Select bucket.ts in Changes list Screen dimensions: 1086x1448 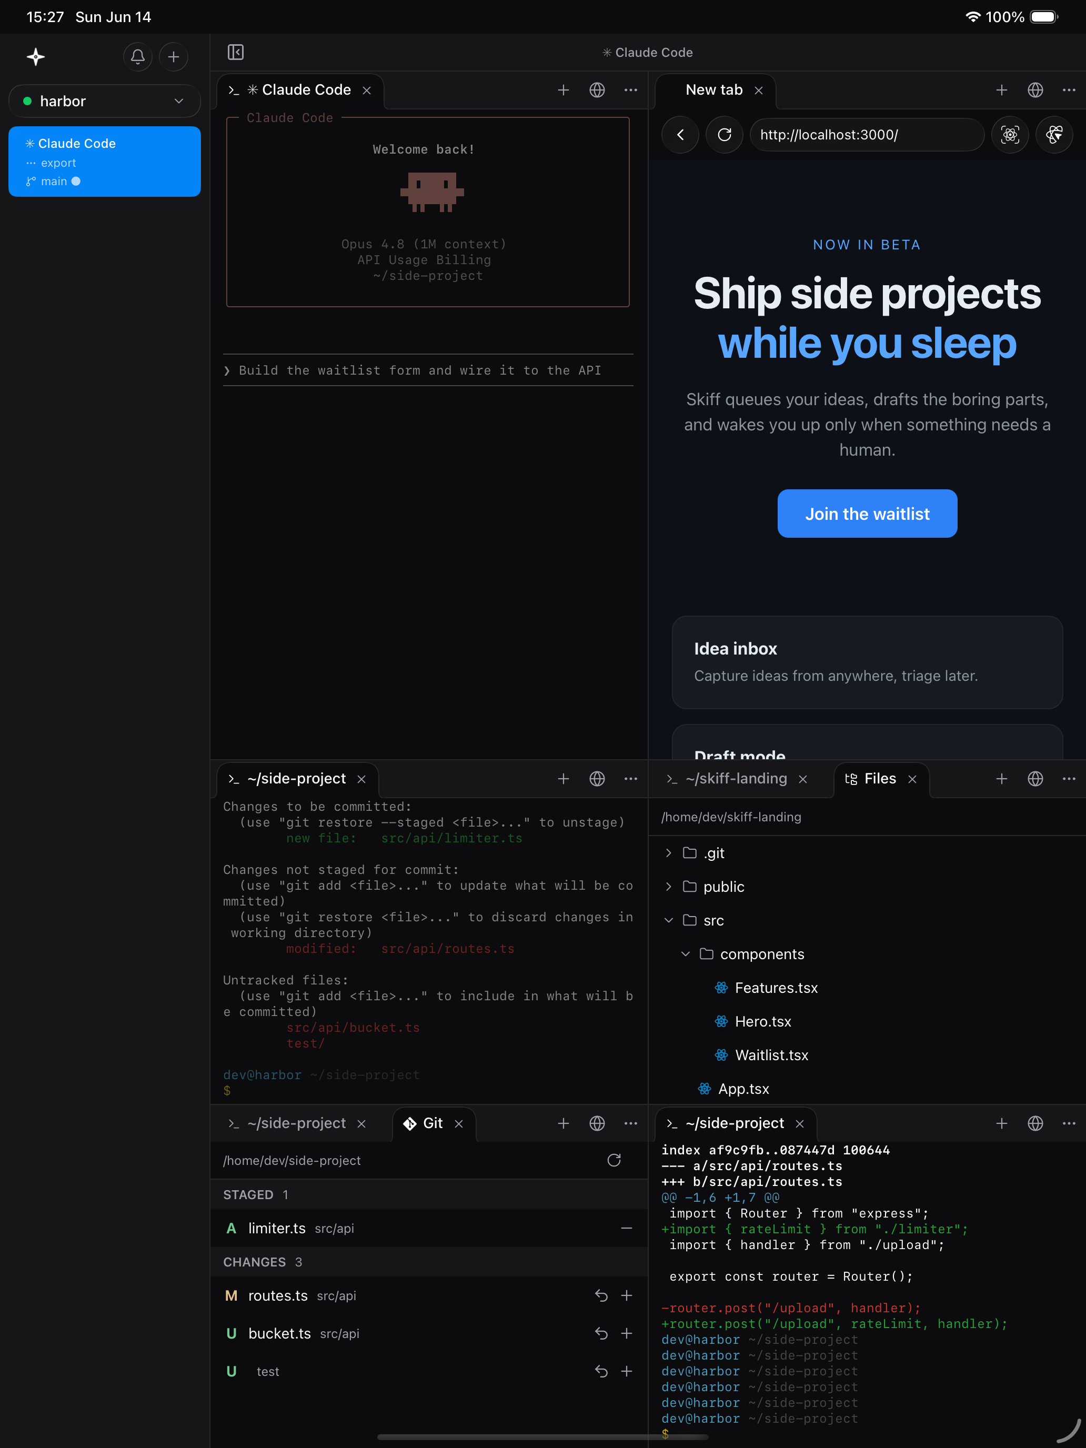coord(429,1334)
